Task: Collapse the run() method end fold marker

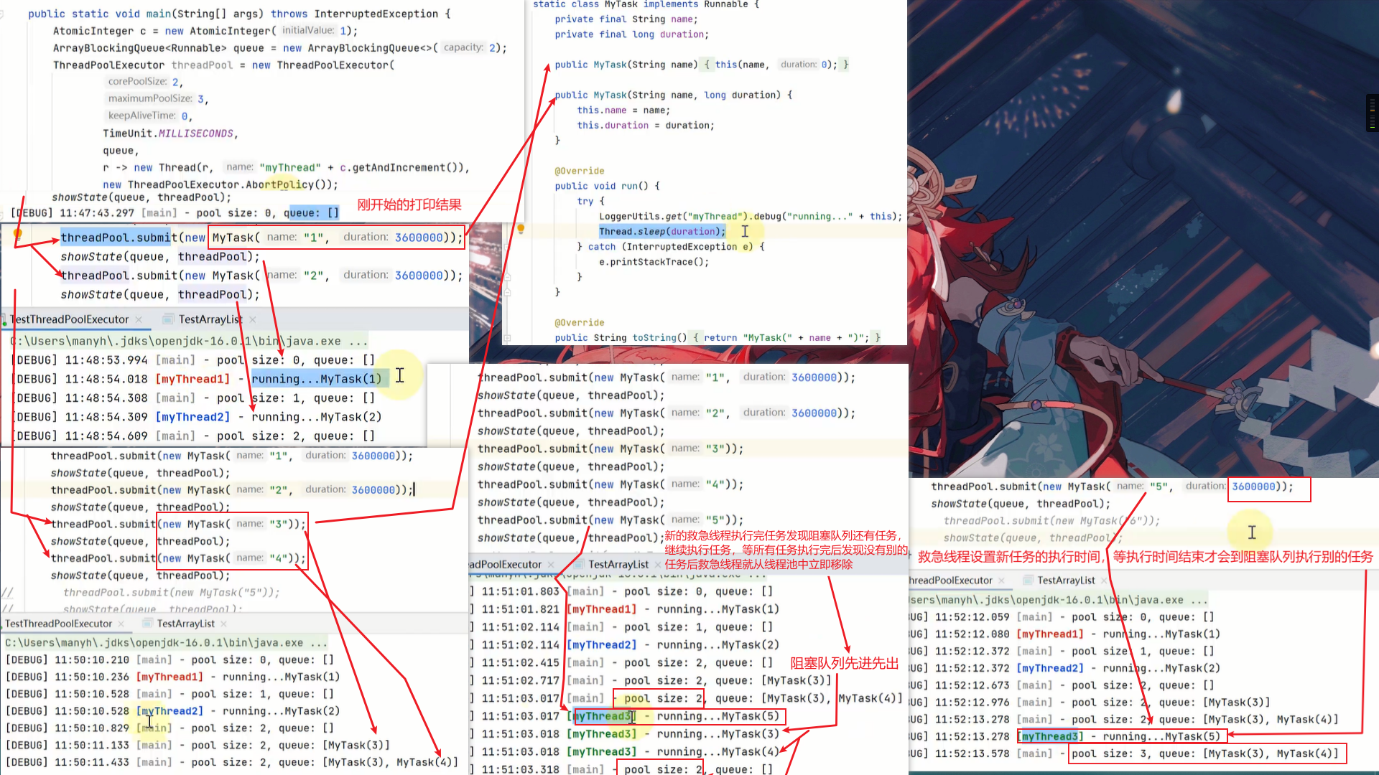Action: click(x=507, y=292)
